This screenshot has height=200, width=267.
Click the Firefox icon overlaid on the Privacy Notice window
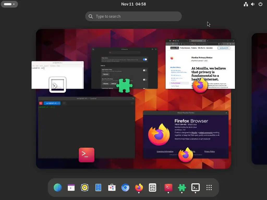point(200,85)
